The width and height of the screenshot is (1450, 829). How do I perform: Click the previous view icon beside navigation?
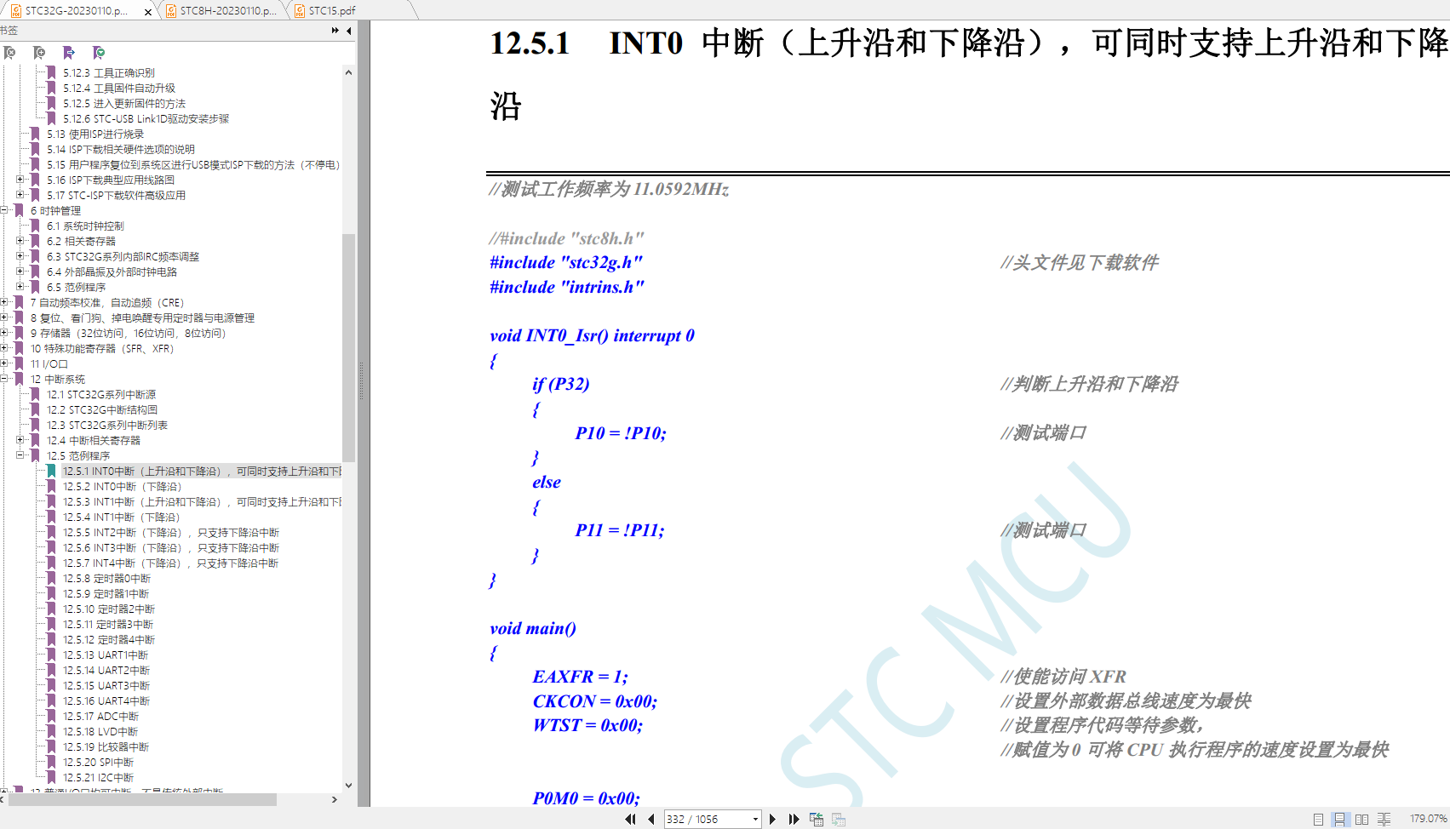coord(817,819)
